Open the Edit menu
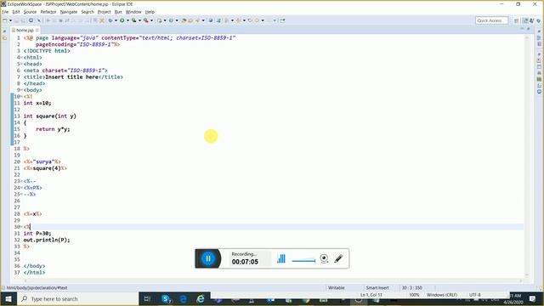 pos(16,12)
